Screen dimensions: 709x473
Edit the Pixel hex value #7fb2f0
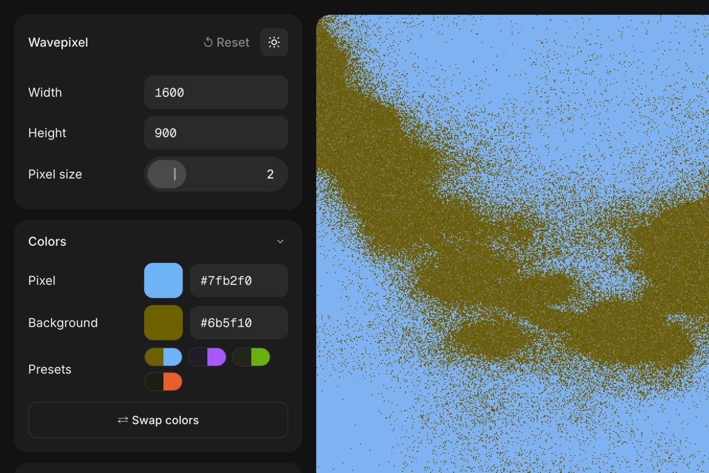[x=239, y=280]
